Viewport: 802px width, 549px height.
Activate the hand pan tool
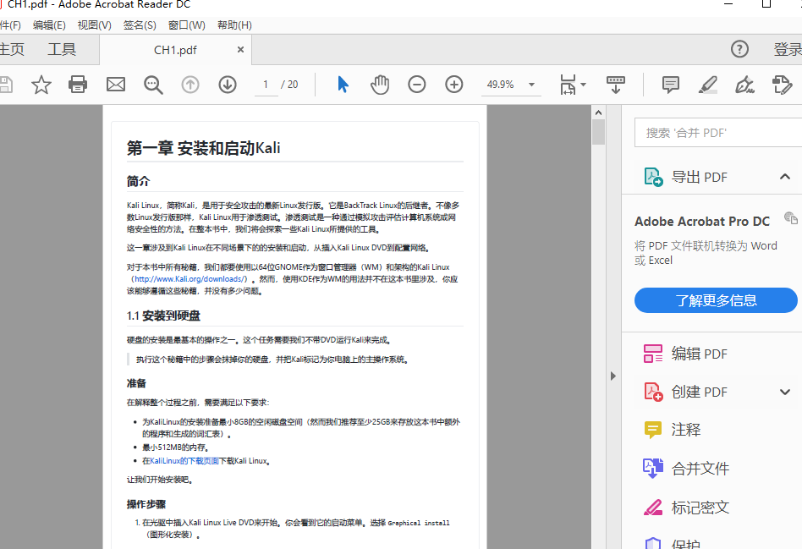[x=380, y=85]
